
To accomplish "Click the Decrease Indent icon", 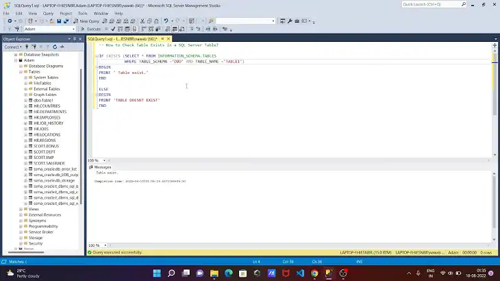I will coord(208,29).
